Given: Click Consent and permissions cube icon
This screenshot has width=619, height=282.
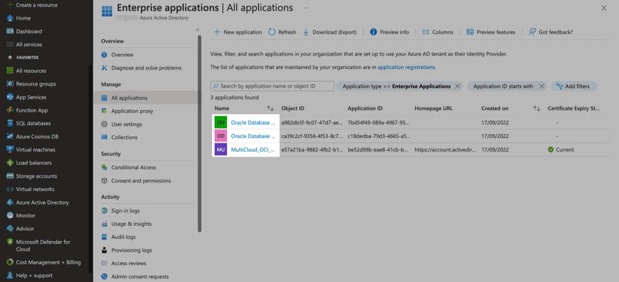Looking at the screenshot, I should (x=104, y=181).
